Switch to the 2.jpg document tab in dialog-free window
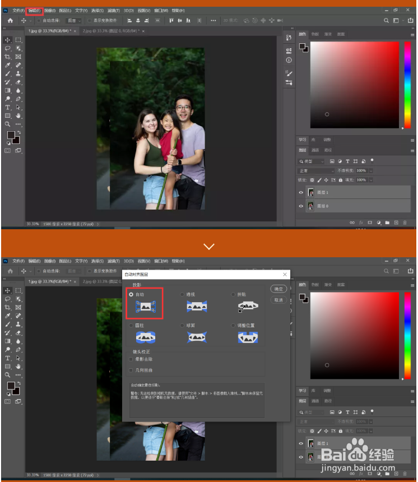This screenshot has width=418, height=482. 111,31
